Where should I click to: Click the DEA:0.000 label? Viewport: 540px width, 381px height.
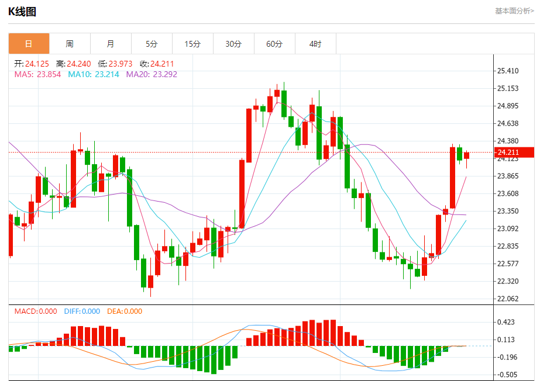(125, 311)
